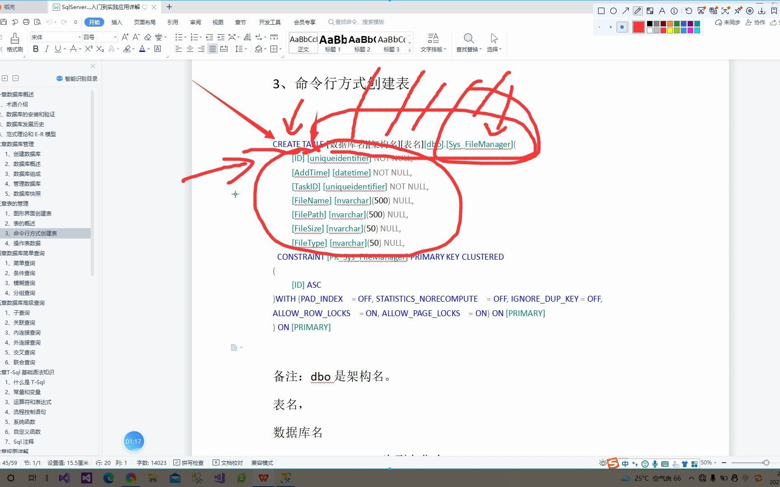Increase font size with A+ icon
The image size is (780, 487).
pyautogui.click(x=125, y=37)
